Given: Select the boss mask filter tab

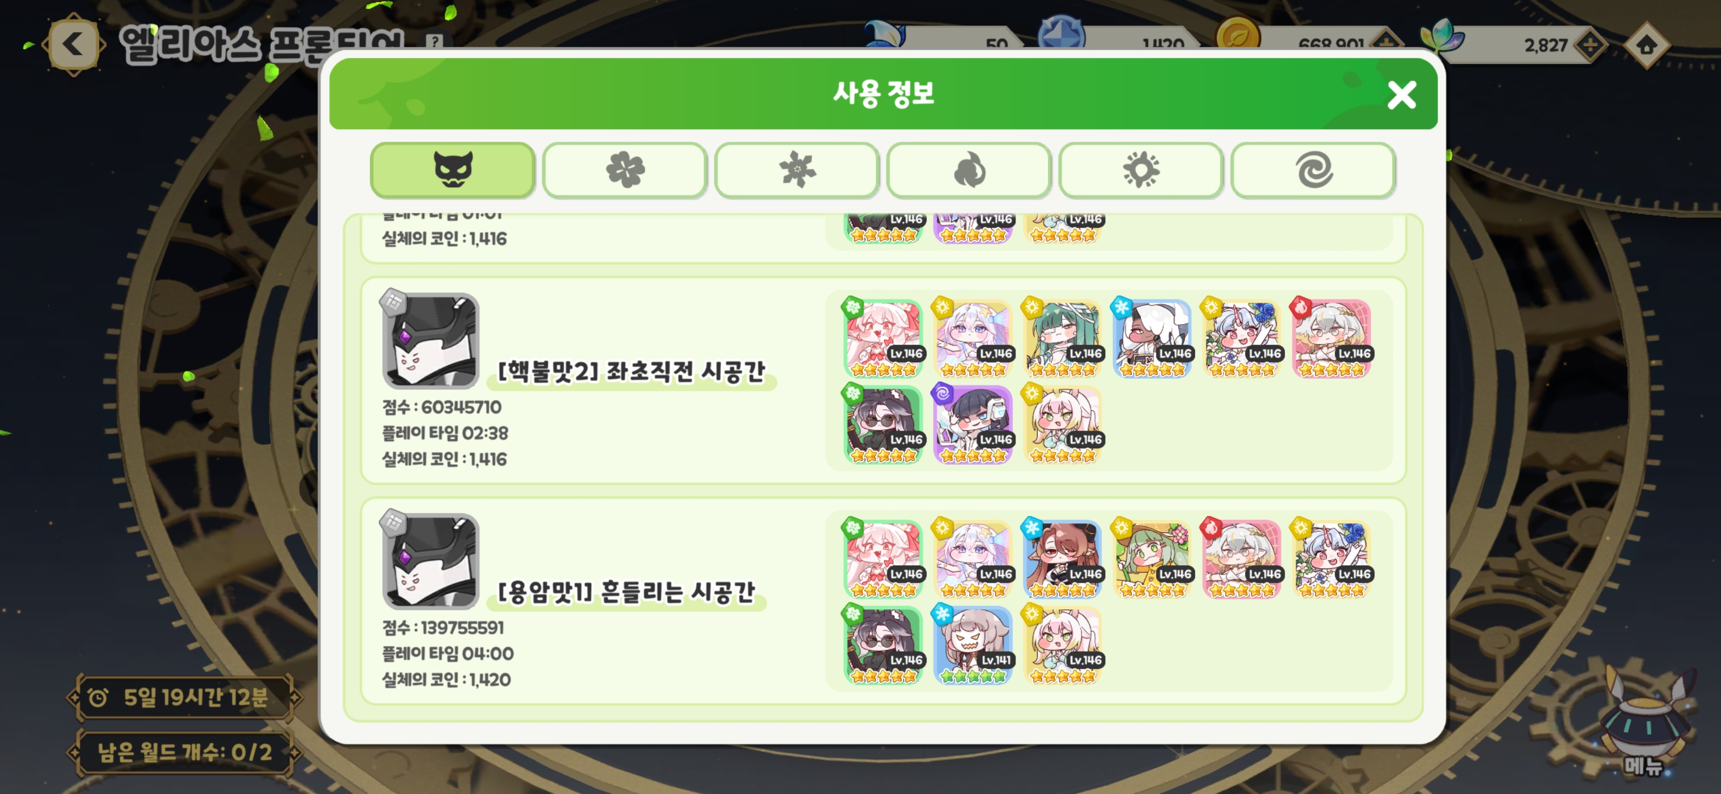Looking at the screenshot, I should [x=452, y=170].
